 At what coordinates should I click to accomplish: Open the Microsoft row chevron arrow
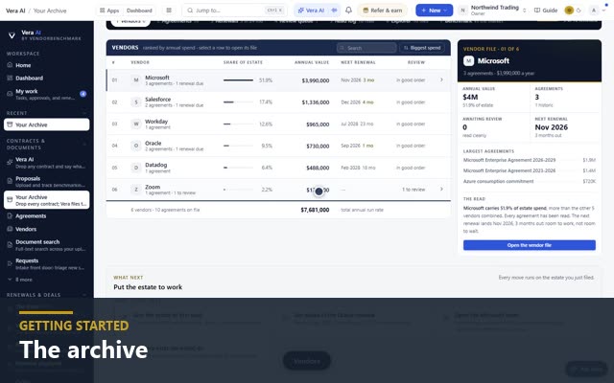pos(441,79)
